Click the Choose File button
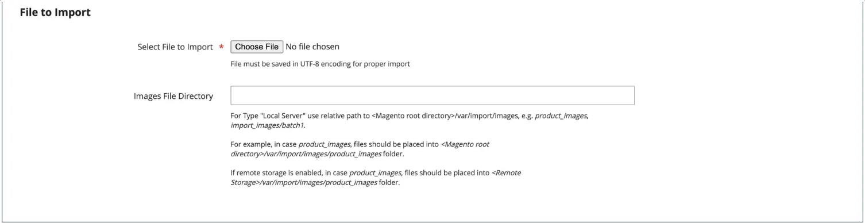 pyautogui.click(x=257, y=47)
